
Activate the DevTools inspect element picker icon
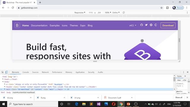click(x=2, y=72)
